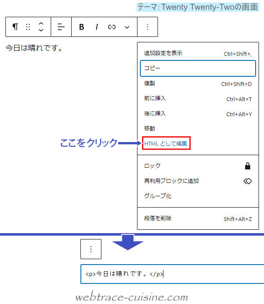Click the Ctrl+Alt+T shortcut text
The image size is (264, 304).
[239, 99]
